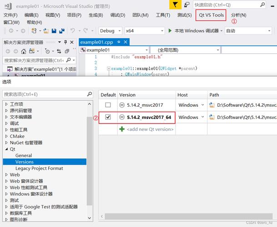Click the Solution Explorer forward arrow icon
The width and height of the screenshot is (277, 227).
(16, 51)
